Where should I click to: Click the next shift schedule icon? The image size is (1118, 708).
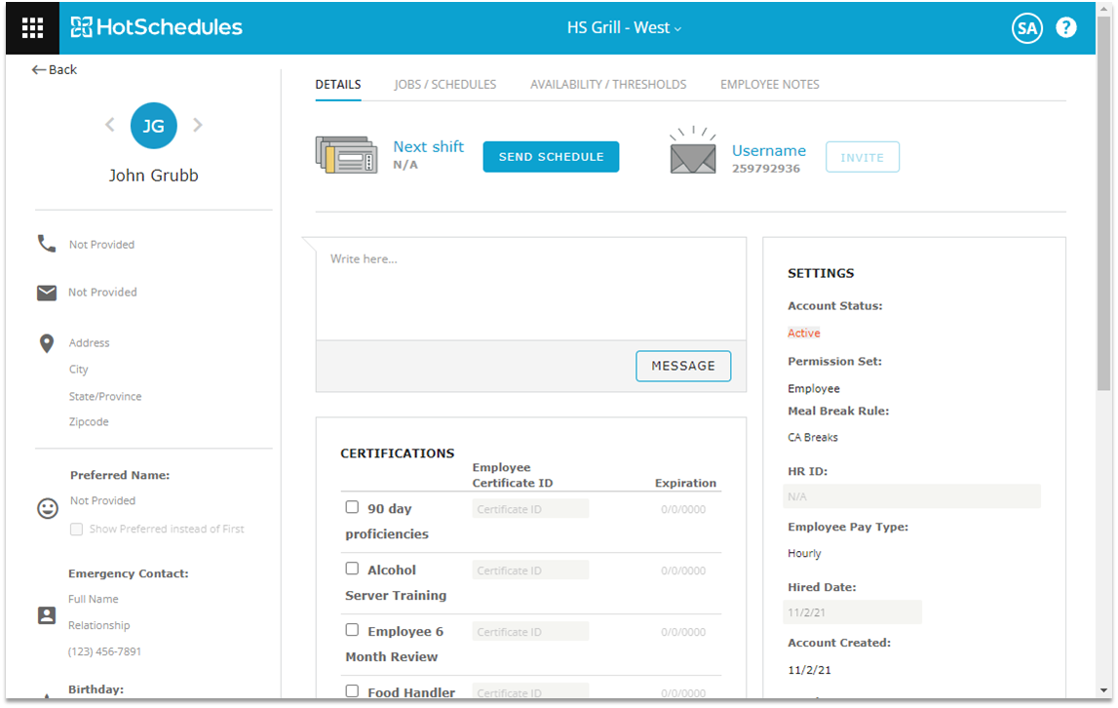pos(346,156)
